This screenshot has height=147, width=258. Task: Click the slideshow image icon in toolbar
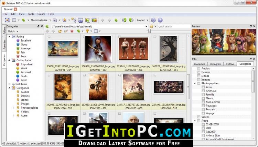[94, 20]
